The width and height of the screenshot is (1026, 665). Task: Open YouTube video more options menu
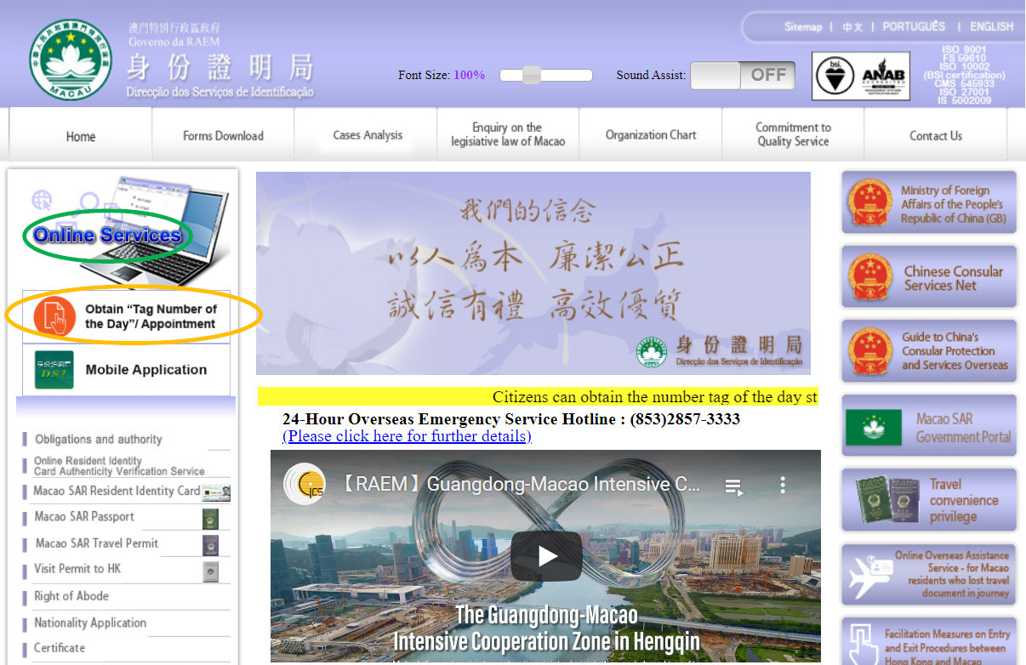(x=783, y=486)
